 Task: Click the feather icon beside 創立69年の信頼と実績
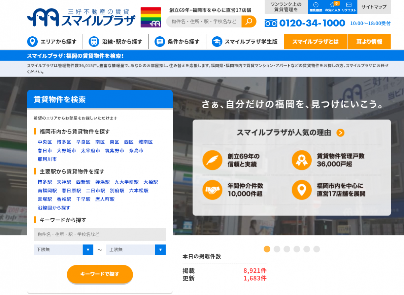click(x=212, y=160)
